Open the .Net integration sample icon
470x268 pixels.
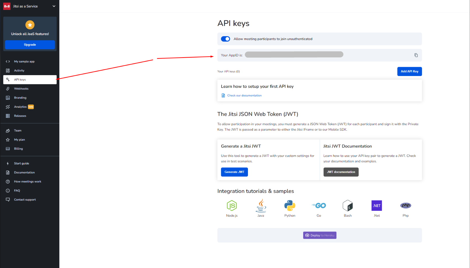pyautogui.click(x=377, y=206)
